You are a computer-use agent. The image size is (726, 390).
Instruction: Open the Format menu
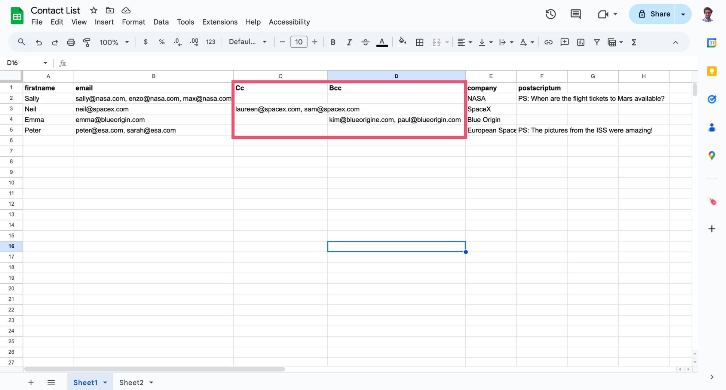pyautogui.click(x=134, y=22)
